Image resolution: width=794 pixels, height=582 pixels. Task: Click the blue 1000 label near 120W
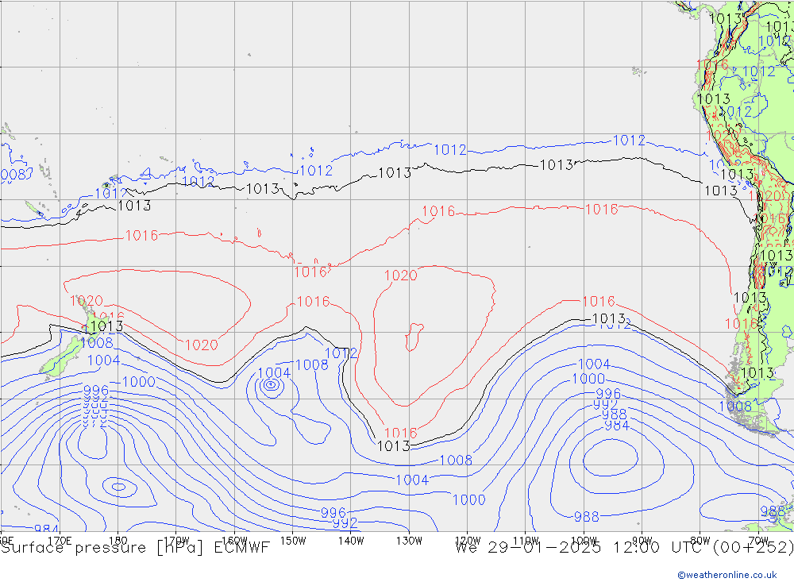tap(468, 499)
